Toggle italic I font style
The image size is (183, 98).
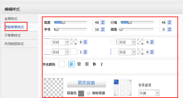click(x=102, y=64)
